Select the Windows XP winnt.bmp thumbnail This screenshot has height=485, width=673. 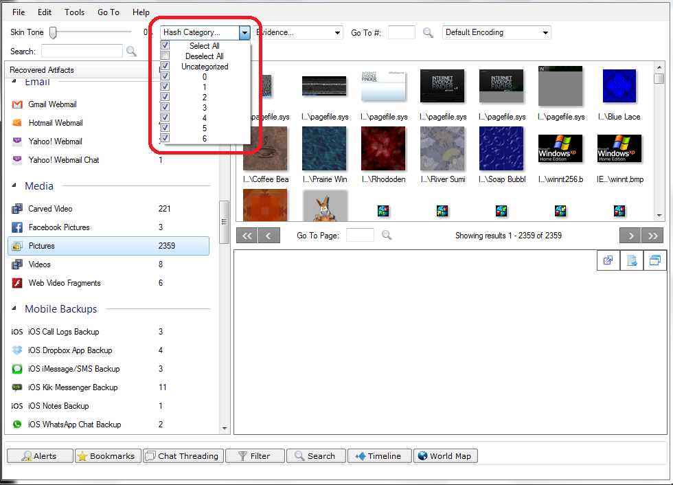tap(619, 148)
